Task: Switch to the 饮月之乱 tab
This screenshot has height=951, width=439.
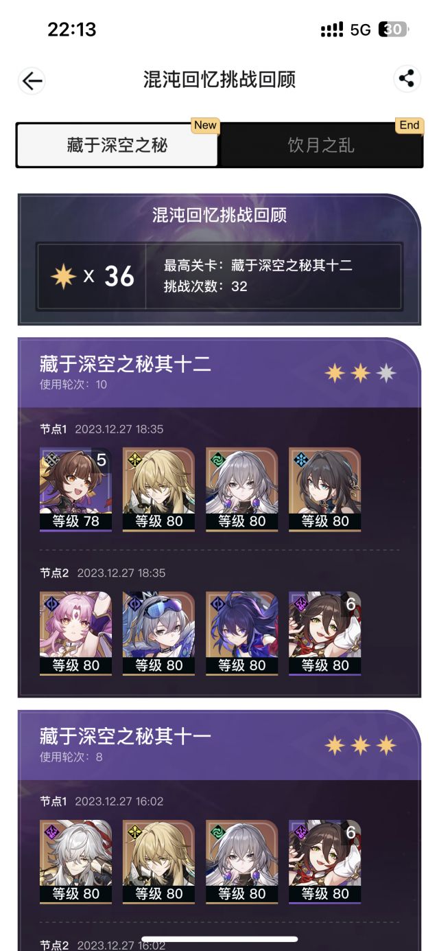Action: pyautogui.click(x=321, y=145)
